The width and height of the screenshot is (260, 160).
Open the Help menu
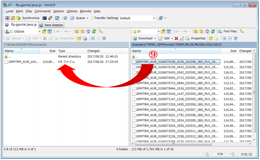coord(97,11)
